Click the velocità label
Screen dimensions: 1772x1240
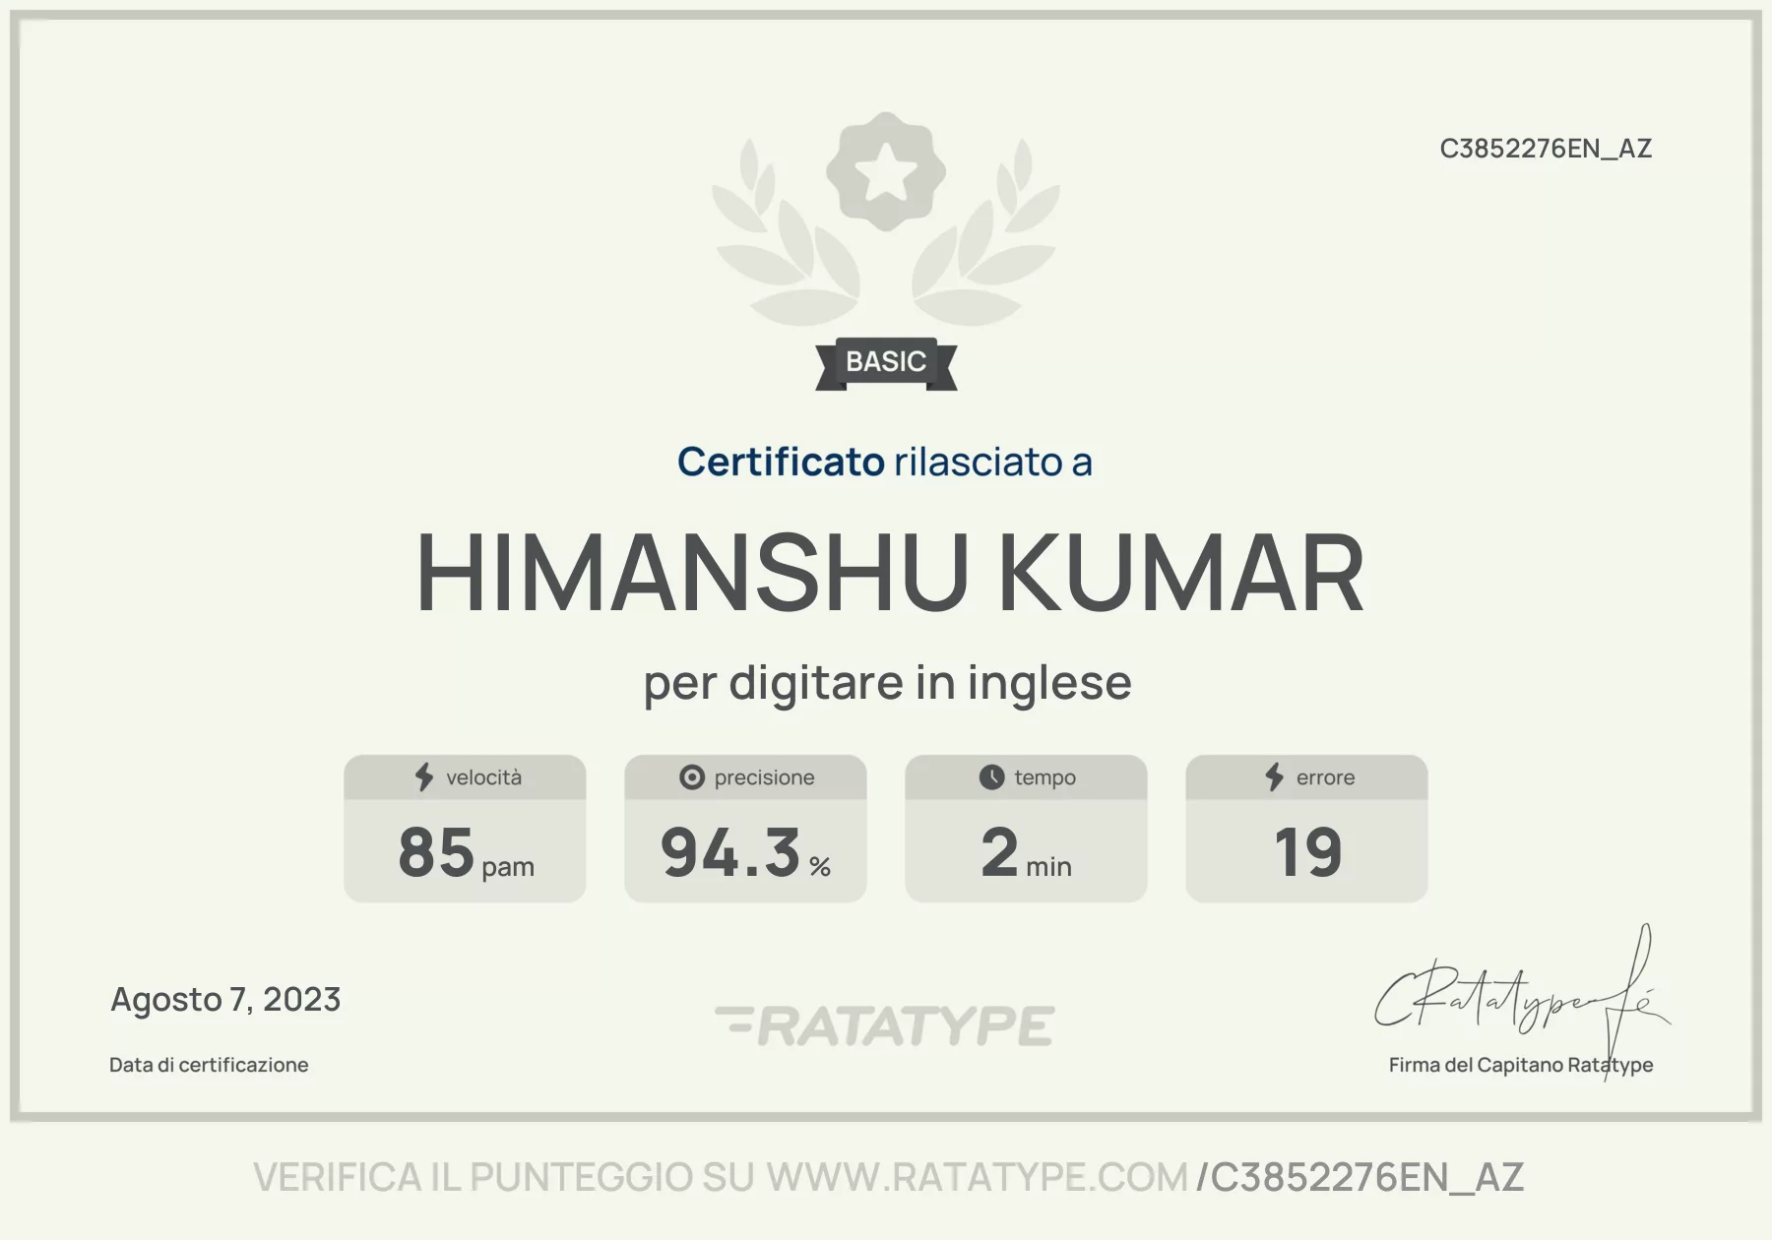[483, 777]
